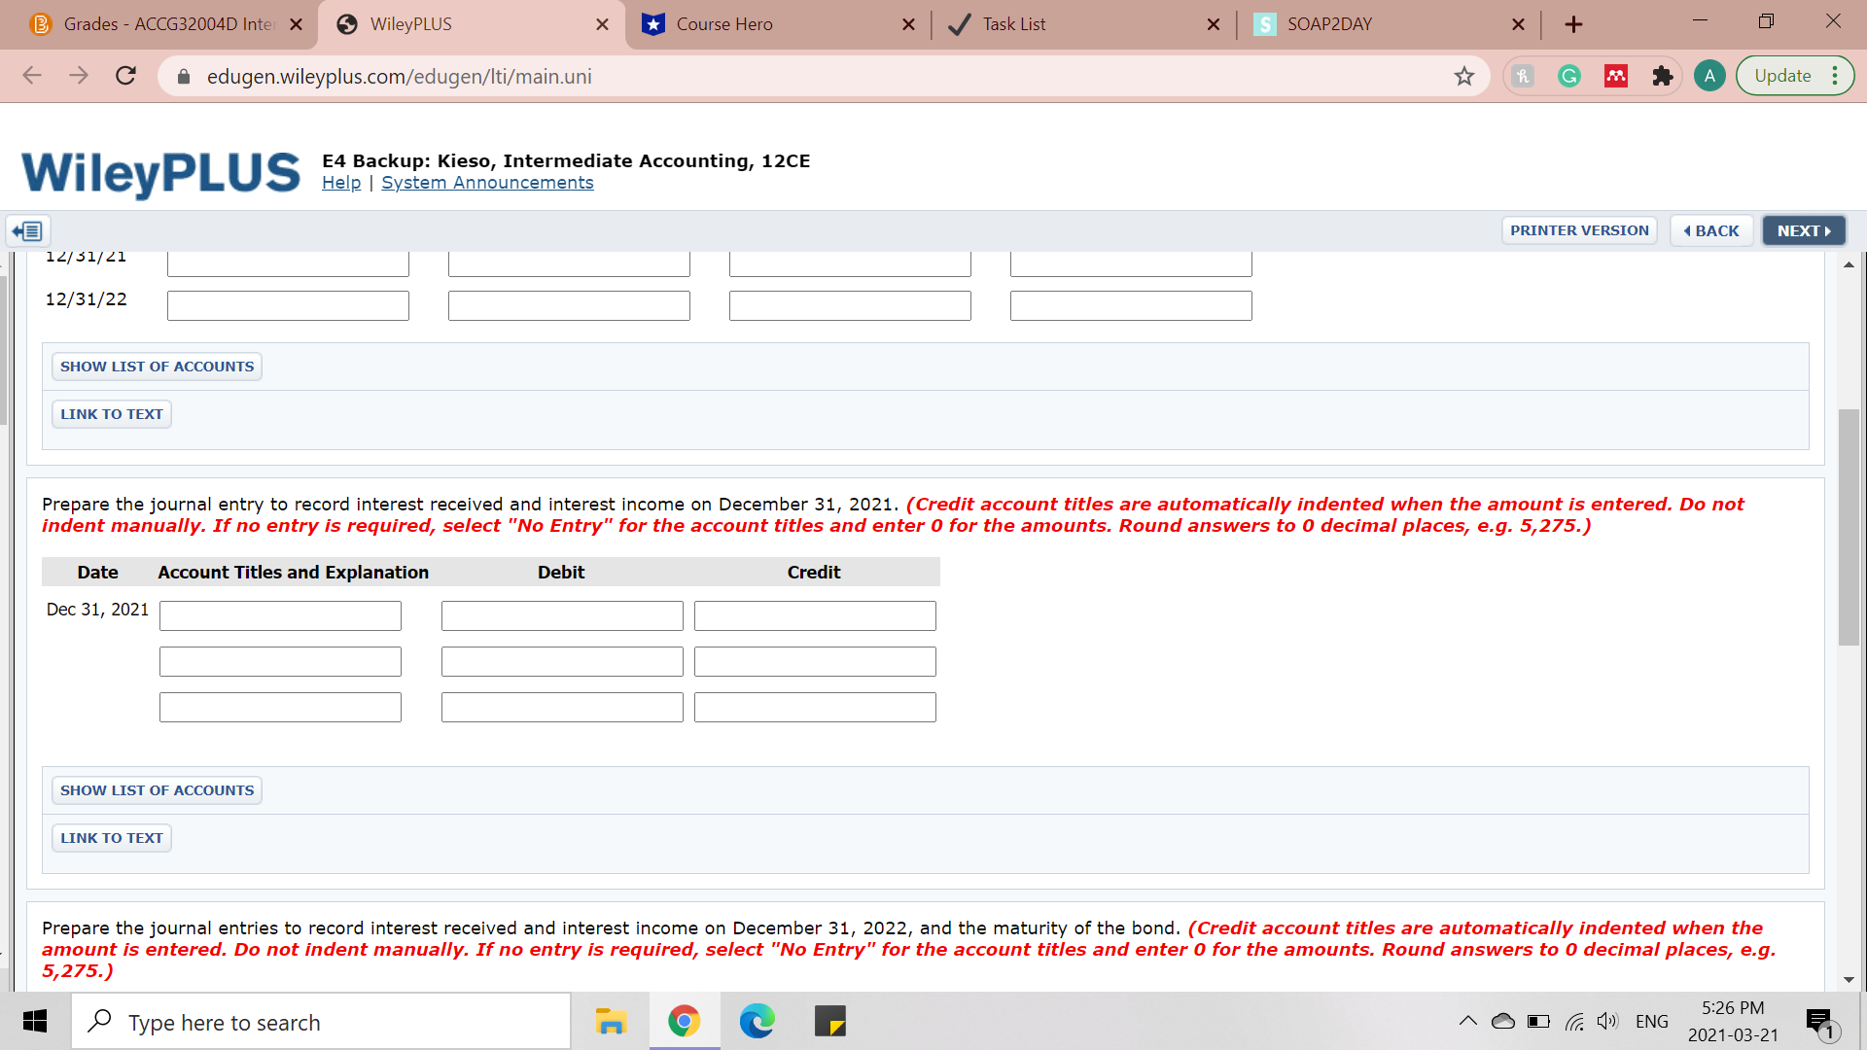The width and height of the screenshot is (1867, 1050).
Task: Open the volume control in the system tray
Action: [x=1606, y=1021]
